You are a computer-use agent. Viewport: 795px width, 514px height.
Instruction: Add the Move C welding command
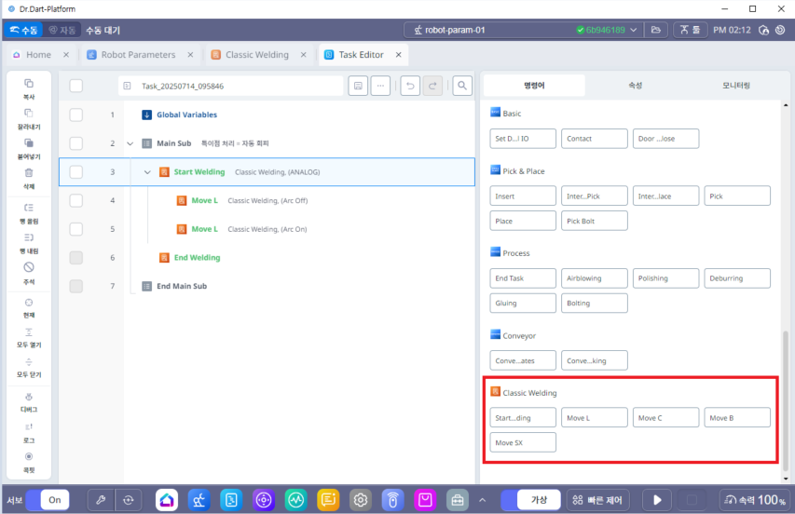click(x=665, y=418)
